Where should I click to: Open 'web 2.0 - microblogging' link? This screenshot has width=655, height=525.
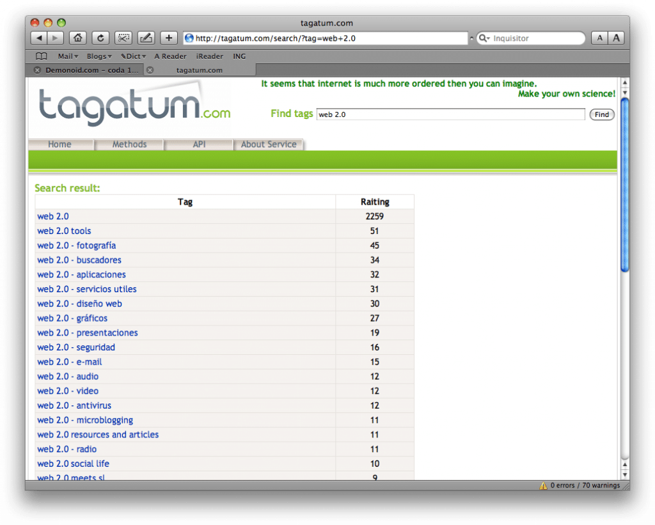(x=85, y=420)
